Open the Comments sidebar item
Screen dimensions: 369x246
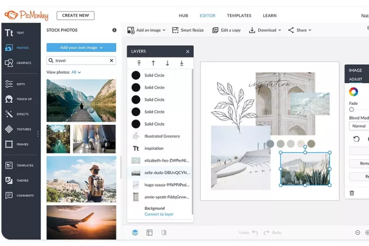(19, 196)
